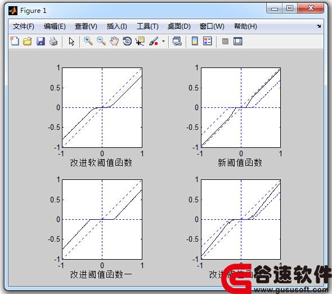Select the 新阈值函数 axes label
The height and width of the screenshot is (294, 332).
(x=240, y=162)
